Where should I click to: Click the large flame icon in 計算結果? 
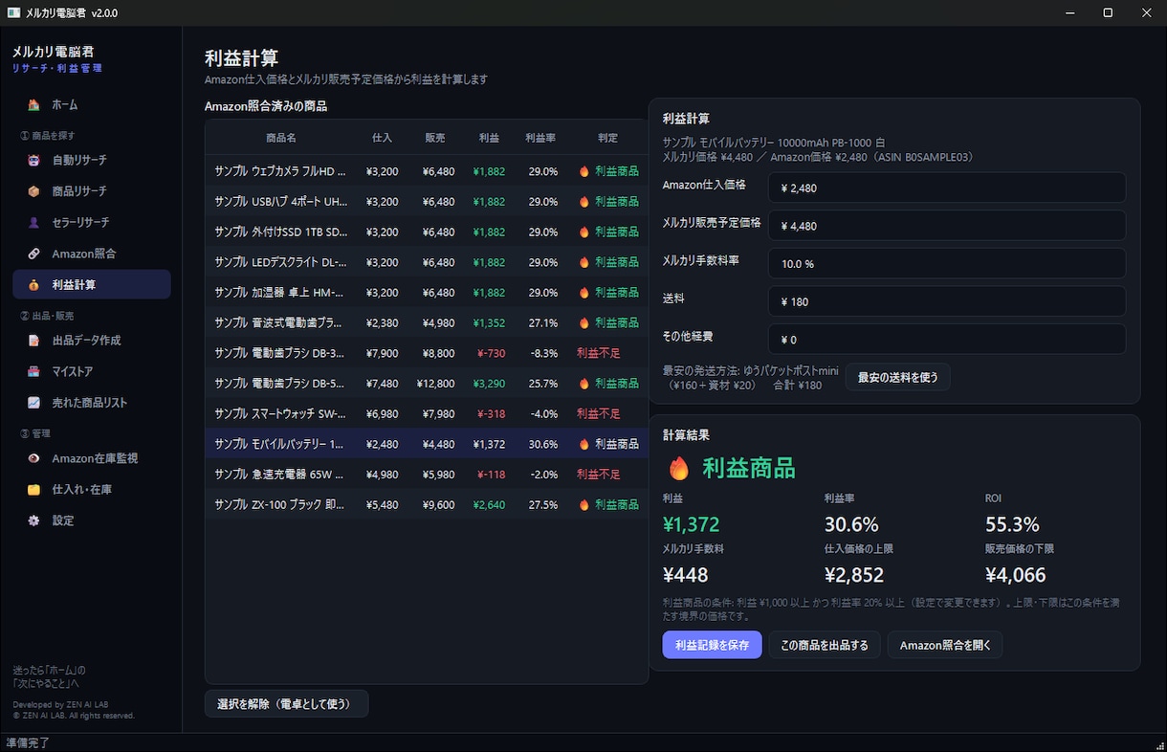point(679,468)
